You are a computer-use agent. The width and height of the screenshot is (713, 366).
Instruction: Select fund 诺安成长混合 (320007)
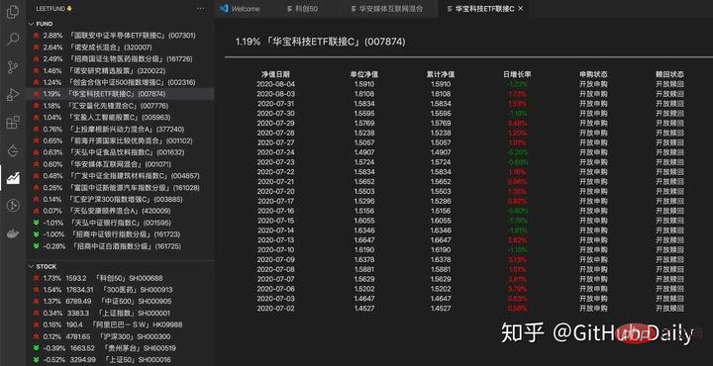coord(121,47)
